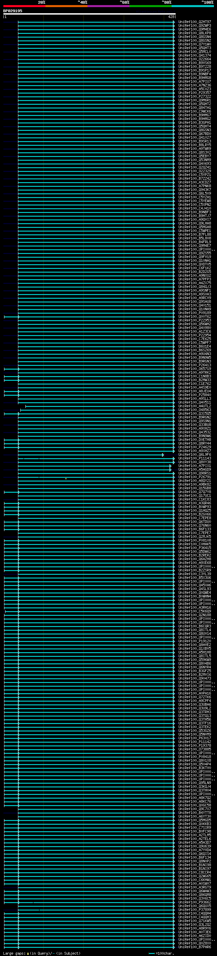Click the alignment bar for A5AGD9
This screenshot has height=956, width=217.
[x=95, y=469]
